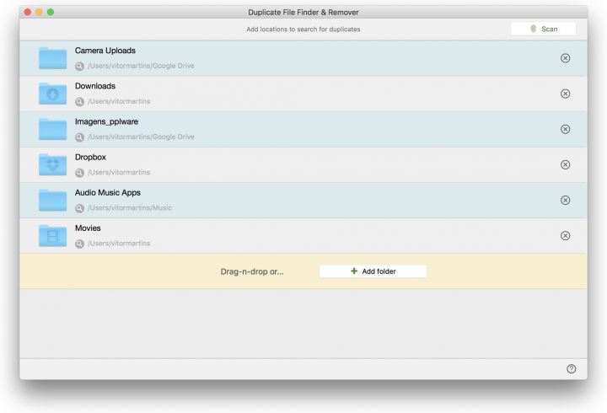Show Dropbox location via magnifier icon
This screenshot has width=607, height=413.
click(79, 172)
